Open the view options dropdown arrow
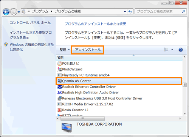189x137 pixels. click(x=172, y=50)
